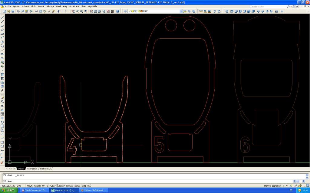Toggle ORTO mode in status bar
Image resolution: width=310 pixels, height=193 pixels.
pyautogui.click(x=45, y=186)
